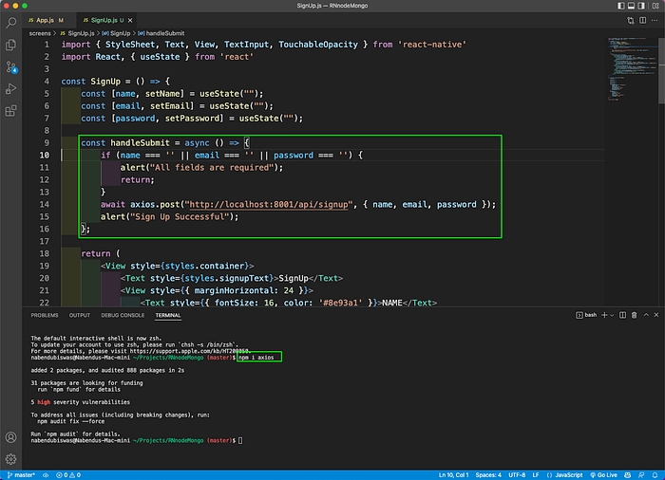Open the Explorer files icon
The width and height of the screenshot is (665, 480).
click(x=11, y=45)
